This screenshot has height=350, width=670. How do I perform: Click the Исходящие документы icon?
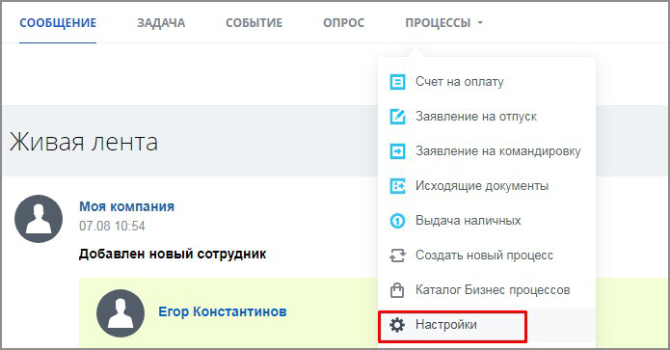(x=397, y=186)
